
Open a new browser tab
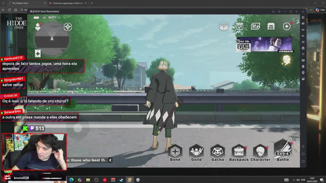92,3
